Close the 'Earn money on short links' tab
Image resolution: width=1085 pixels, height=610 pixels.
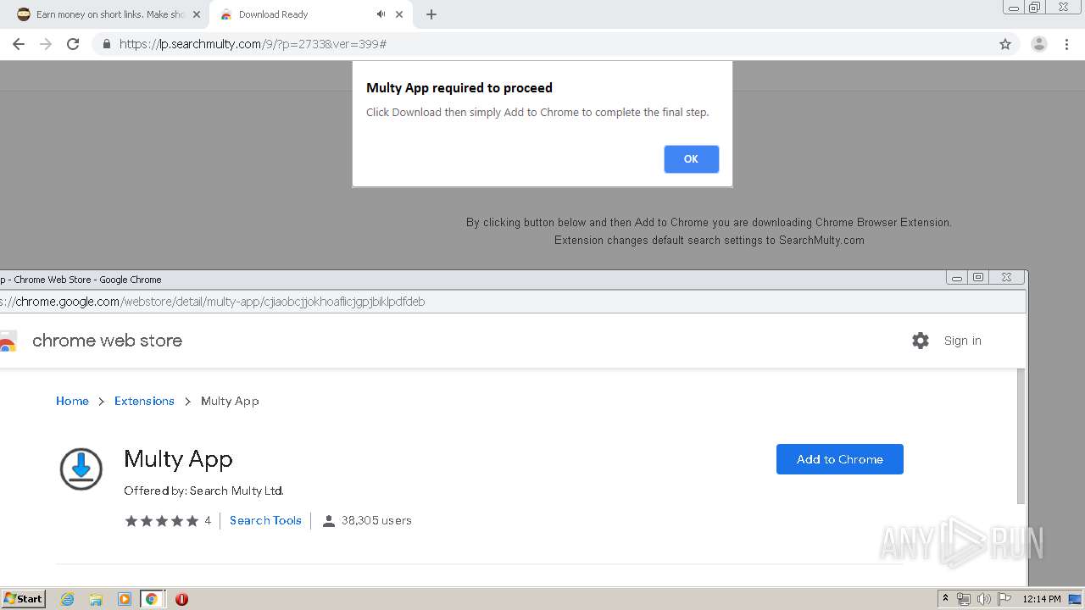[197, 14]
